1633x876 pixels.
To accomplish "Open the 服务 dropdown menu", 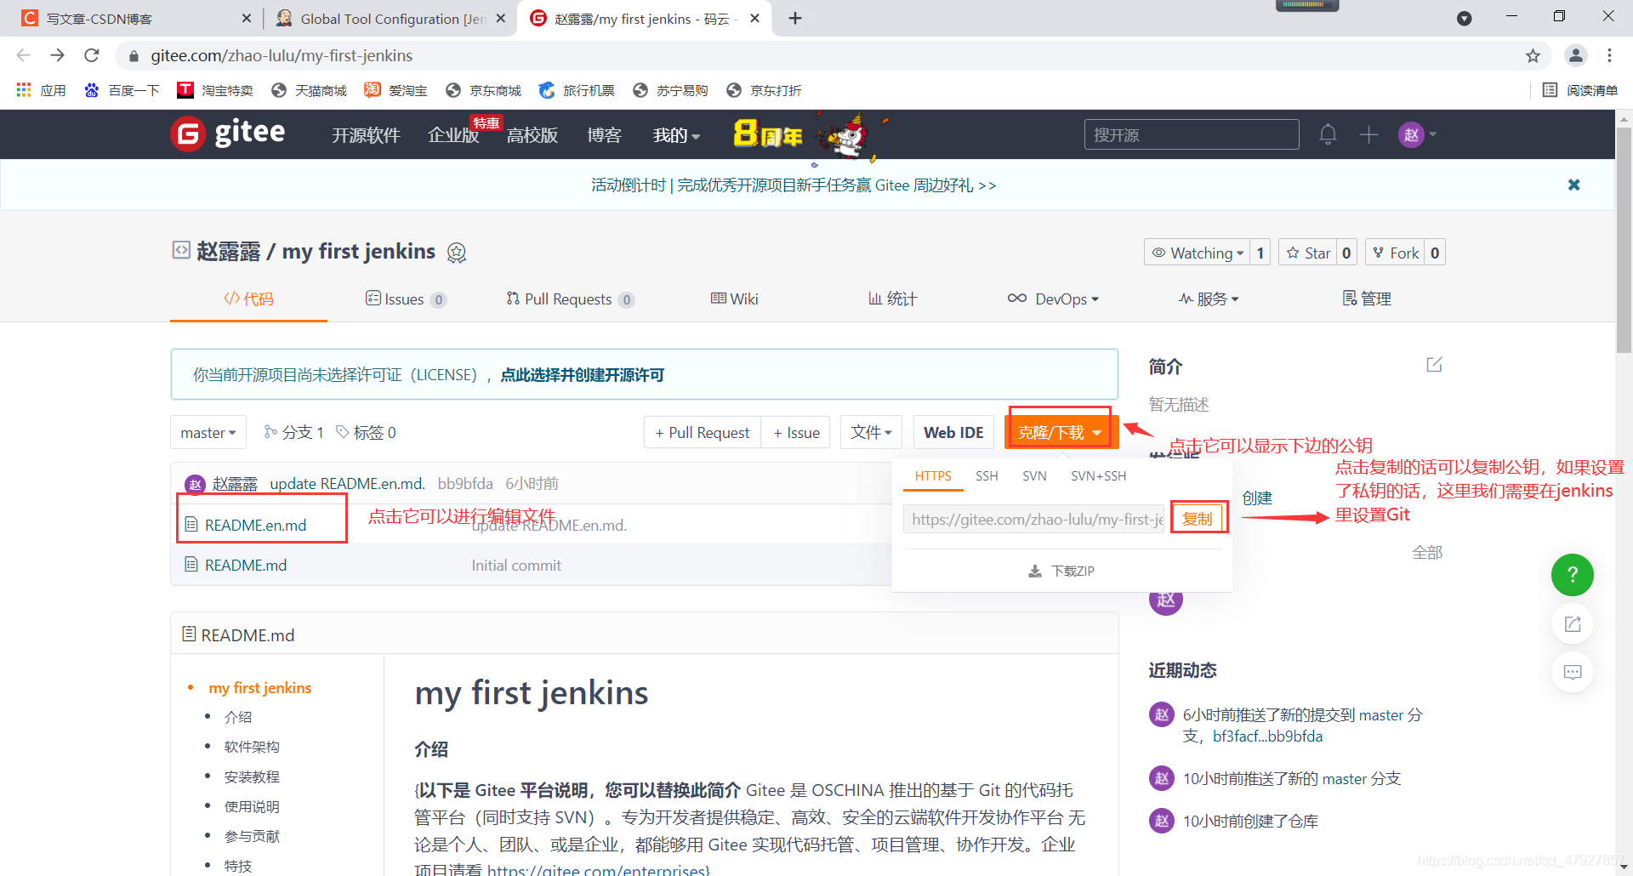I will pos(1209,299).
